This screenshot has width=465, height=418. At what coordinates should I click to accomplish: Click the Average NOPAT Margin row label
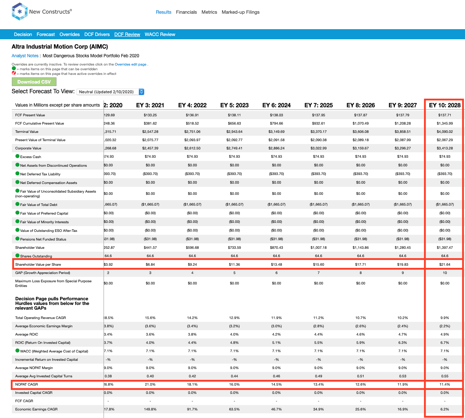tap(34, 368)
